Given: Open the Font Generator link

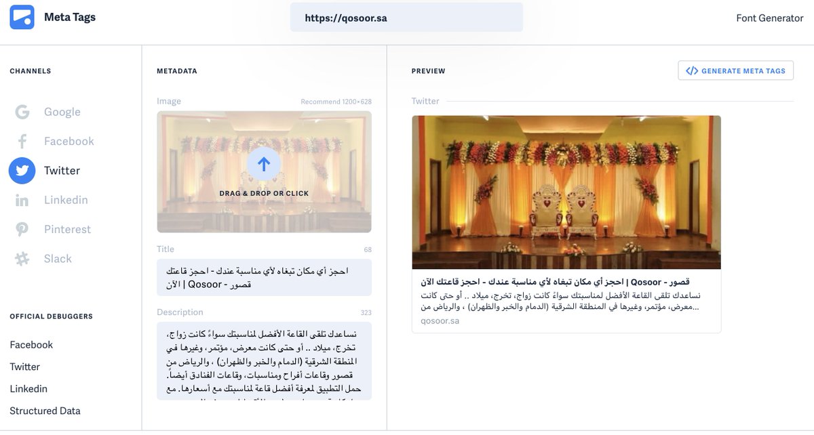Looking at the screenshot, I should click(x=770, y=18).
